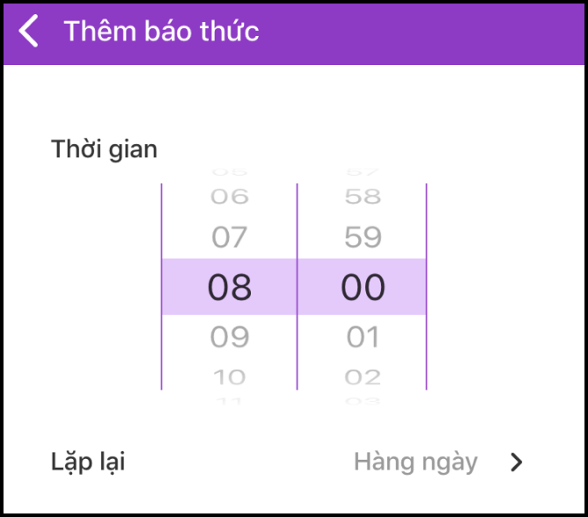Tap faded hour 11 at wheel bottom
This screenshot has height=517, width=588.
click(230, 401)
